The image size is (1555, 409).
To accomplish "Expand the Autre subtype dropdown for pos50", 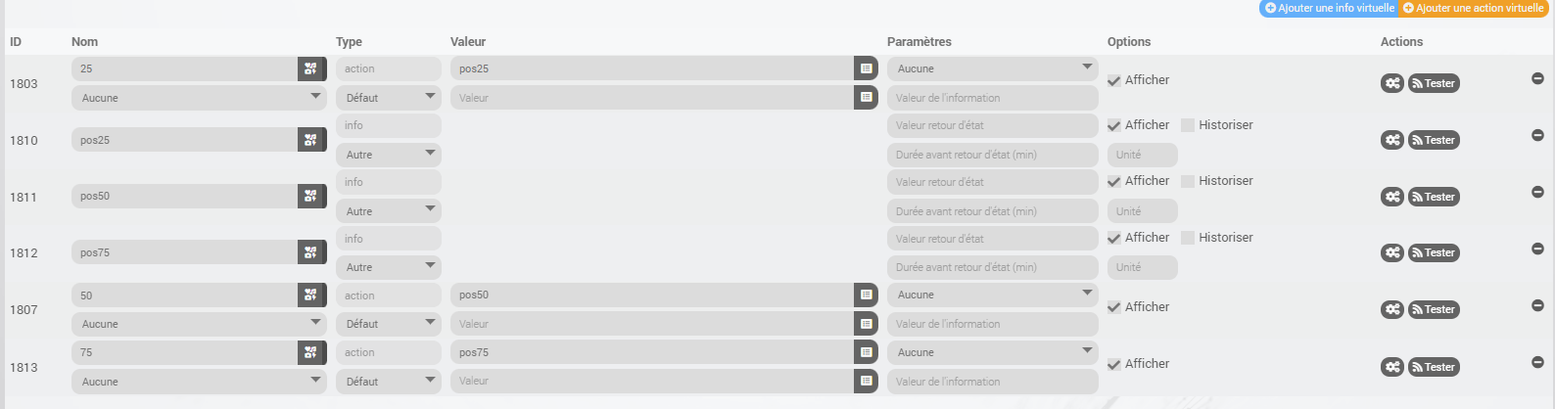I will pyautogui.click(x=389, y=211).
